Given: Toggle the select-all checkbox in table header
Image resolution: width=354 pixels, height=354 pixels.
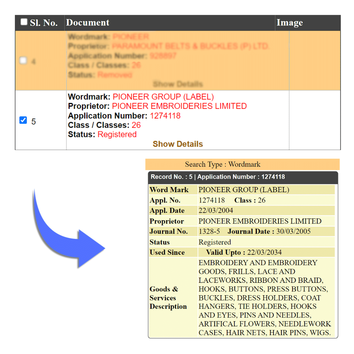Looking at the screenshot, I should coord(24,22).
